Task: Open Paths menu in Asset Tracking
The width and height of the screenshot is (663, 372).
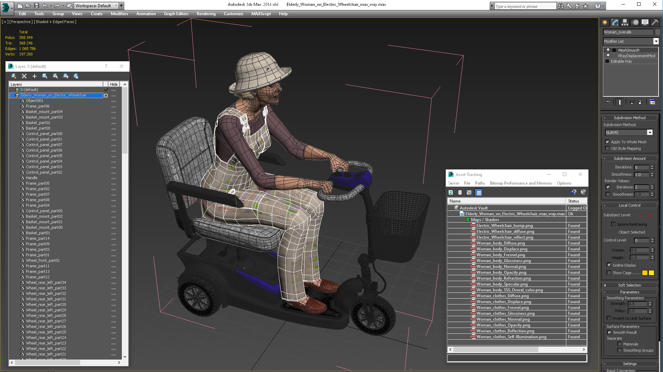Action: click(x=480, y=183)
